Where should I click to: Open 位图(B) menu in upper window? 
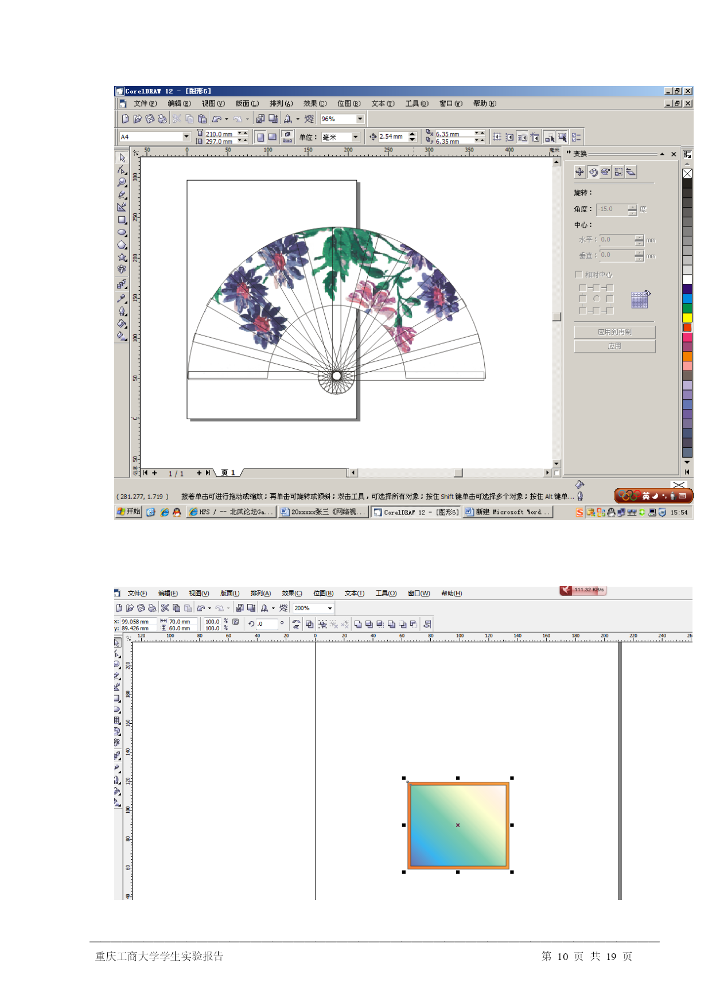(x=349, y=104)
